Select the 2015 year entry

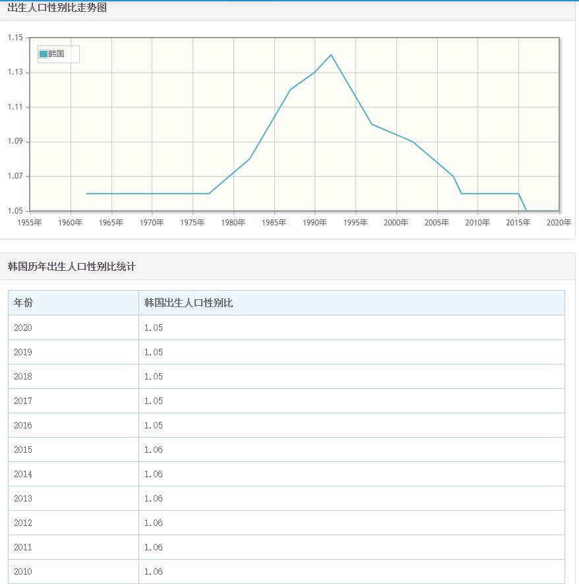[x=22, y=450]
